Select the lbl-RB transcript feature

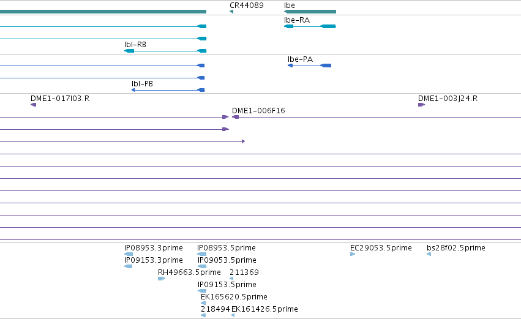pyautogui.click(x=165, y=51)
